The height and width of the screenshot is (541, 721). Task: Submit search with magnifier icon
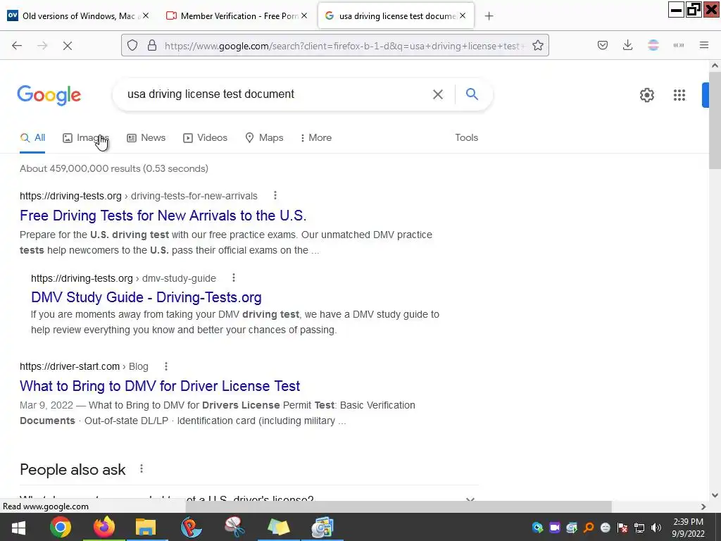pyautogui.click(x=472, y=94)
